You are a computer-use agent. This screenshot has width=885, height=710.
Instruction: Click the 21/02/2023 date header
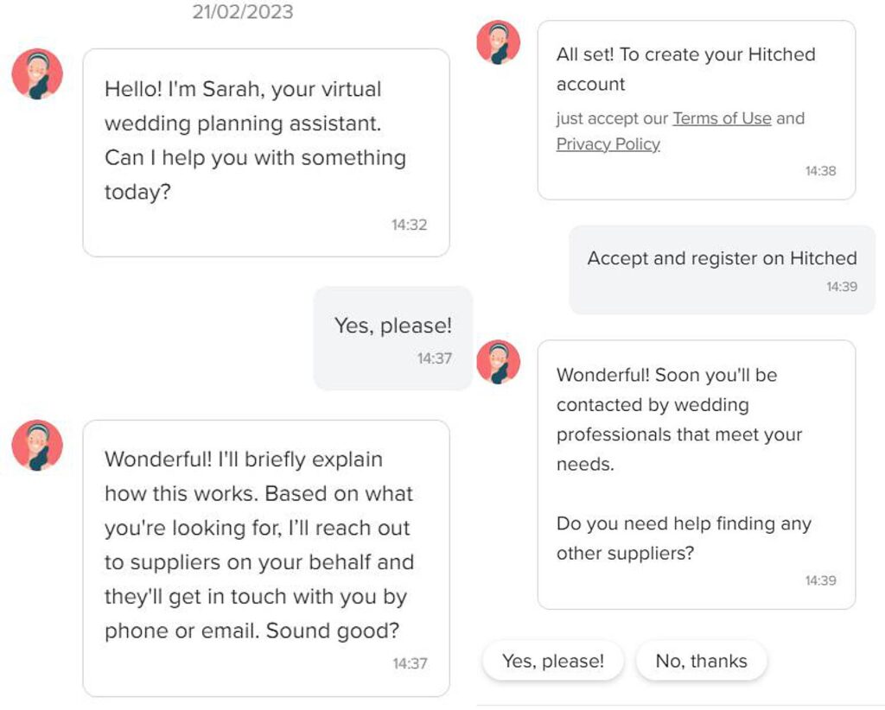[243, 12]
